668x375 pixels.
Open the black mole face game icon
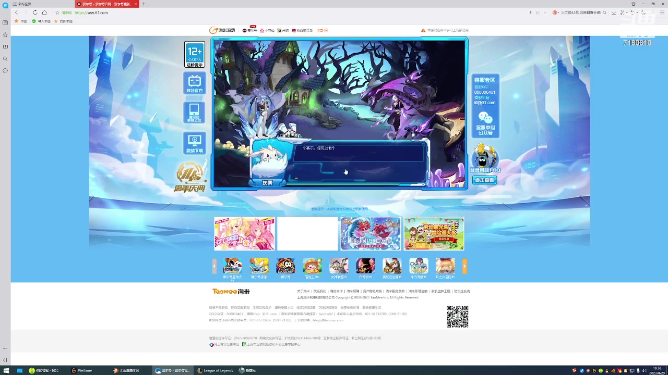[285, 266]
